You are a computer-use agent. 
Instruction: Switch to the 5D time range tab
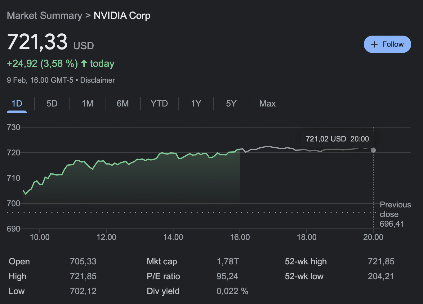coord(52,103)
